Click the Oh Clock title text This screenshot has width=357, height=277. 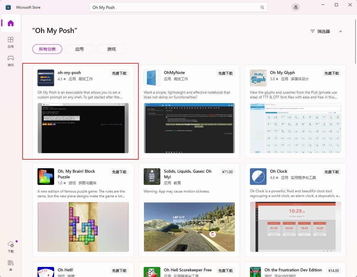pyautogui.click(x=279, y=171)
